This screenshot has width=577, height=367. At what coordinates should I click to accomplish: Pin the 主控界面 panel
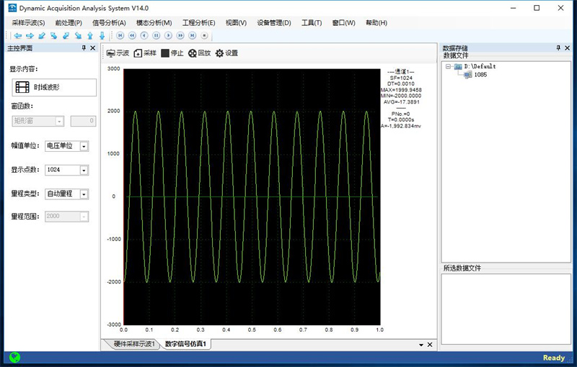coord(84,48)
